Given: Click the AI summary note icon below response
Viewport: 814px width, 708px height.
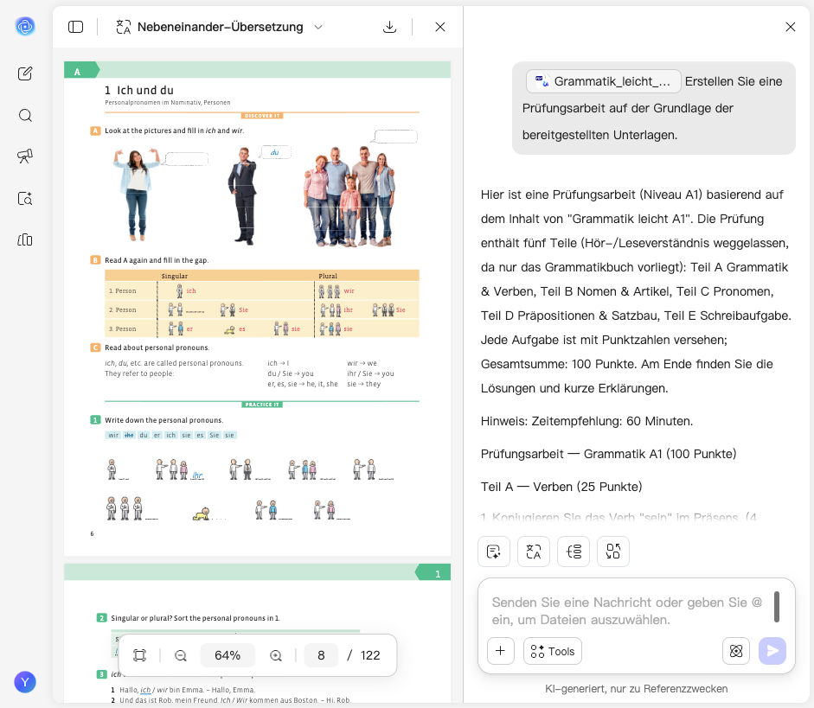Looking at the screenshot, I should point(494,552).
